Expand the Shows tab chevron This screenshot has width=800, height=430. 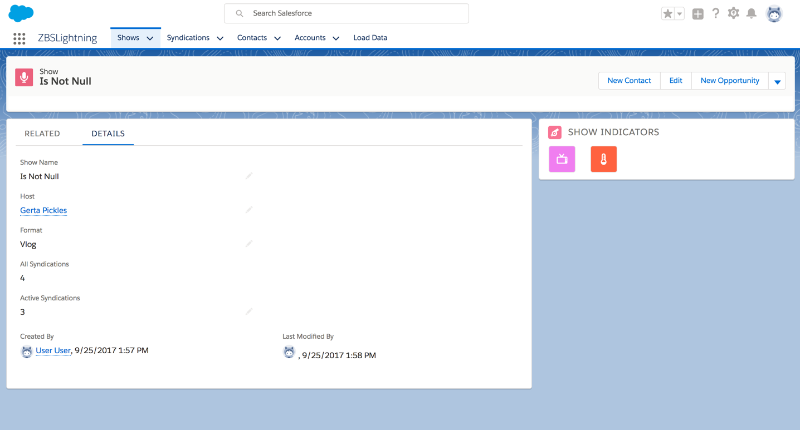pos(150,38)
